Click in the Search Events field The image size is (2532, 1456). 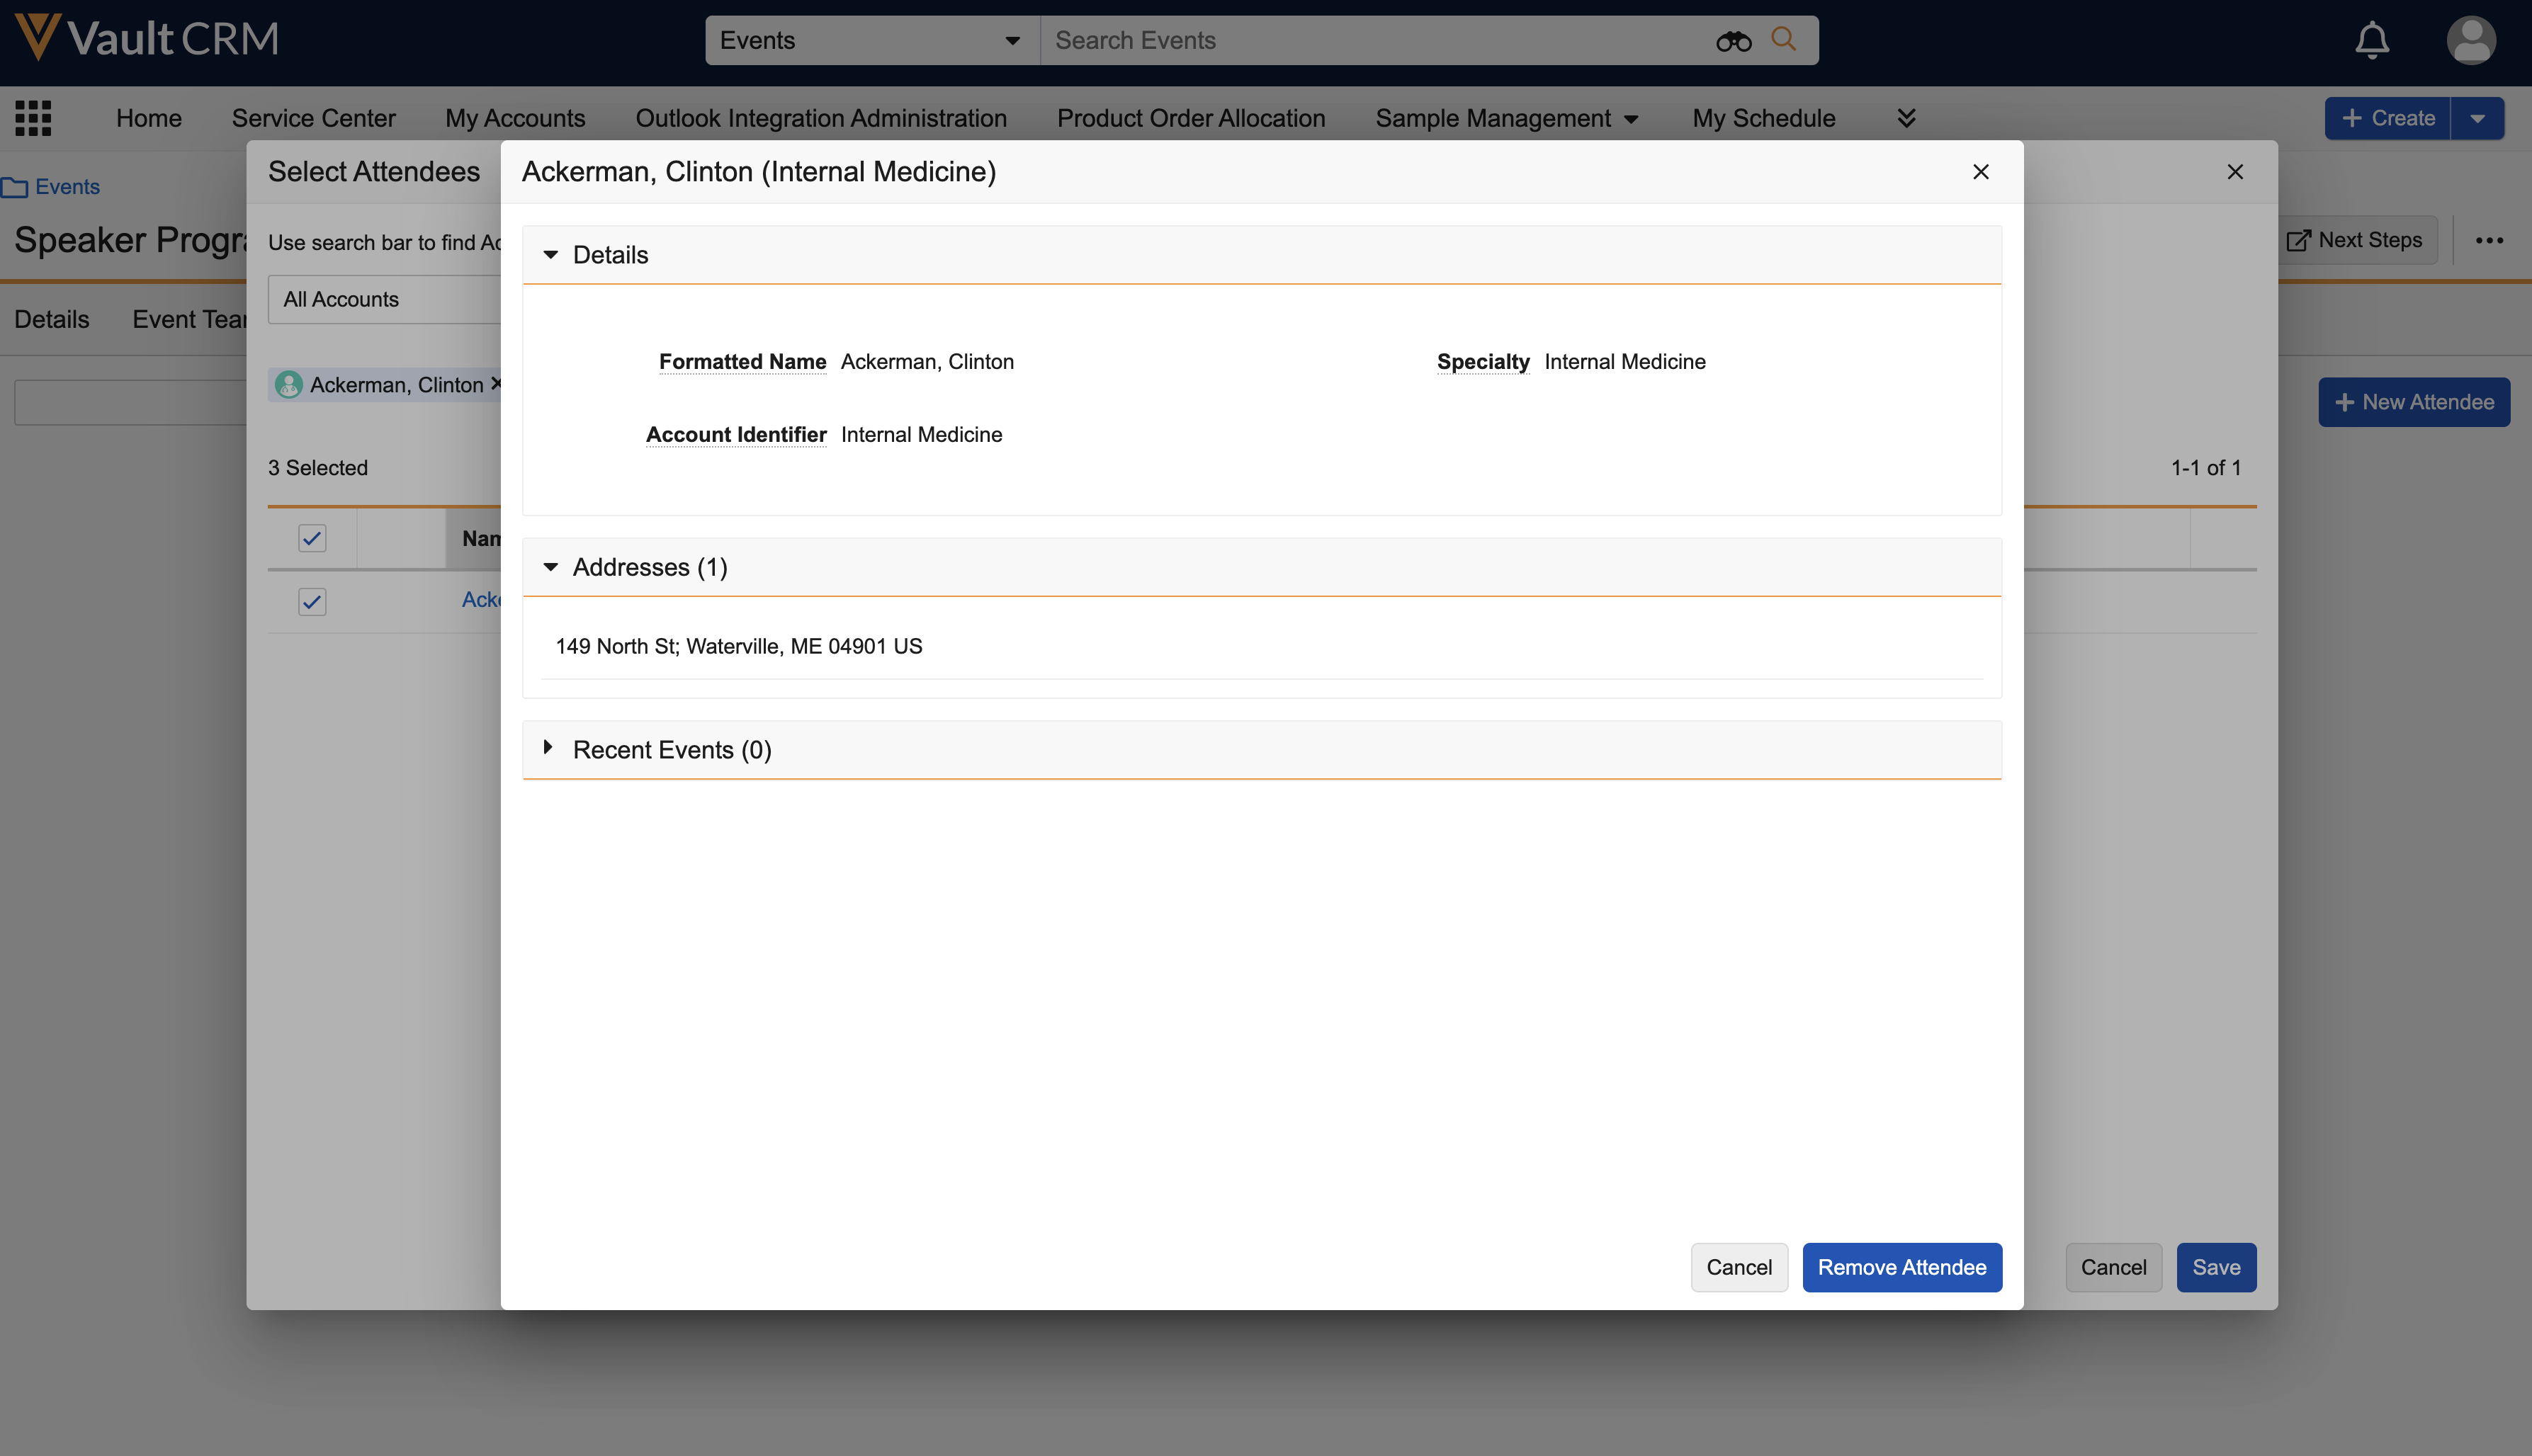[x=1371, y=41]
